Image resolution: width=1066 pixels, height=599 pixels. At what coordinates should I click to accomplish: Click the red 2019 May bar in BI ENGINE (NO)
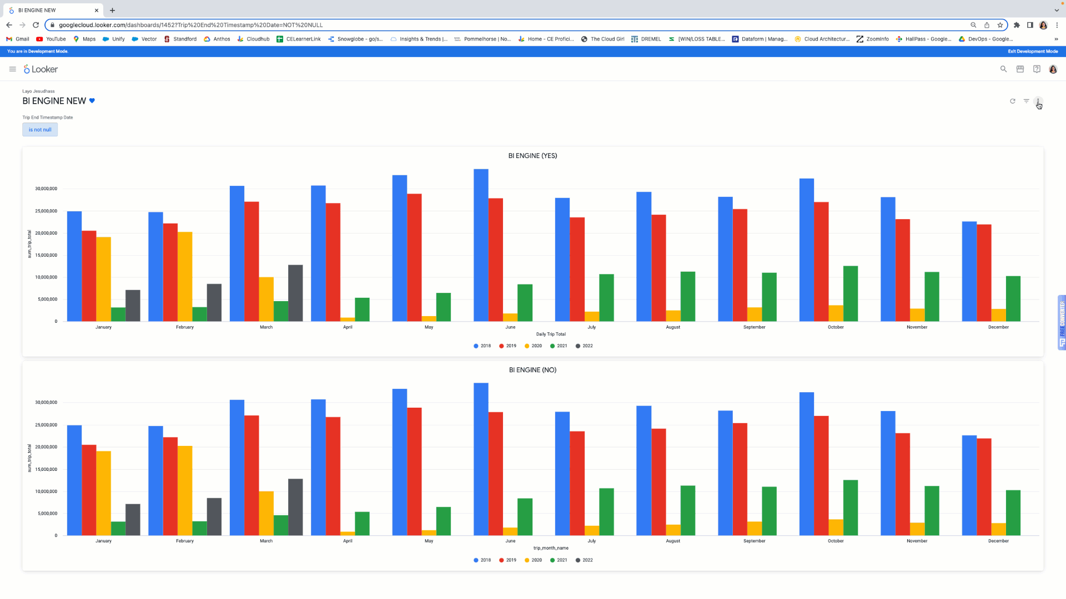click(x=414, y=471)
